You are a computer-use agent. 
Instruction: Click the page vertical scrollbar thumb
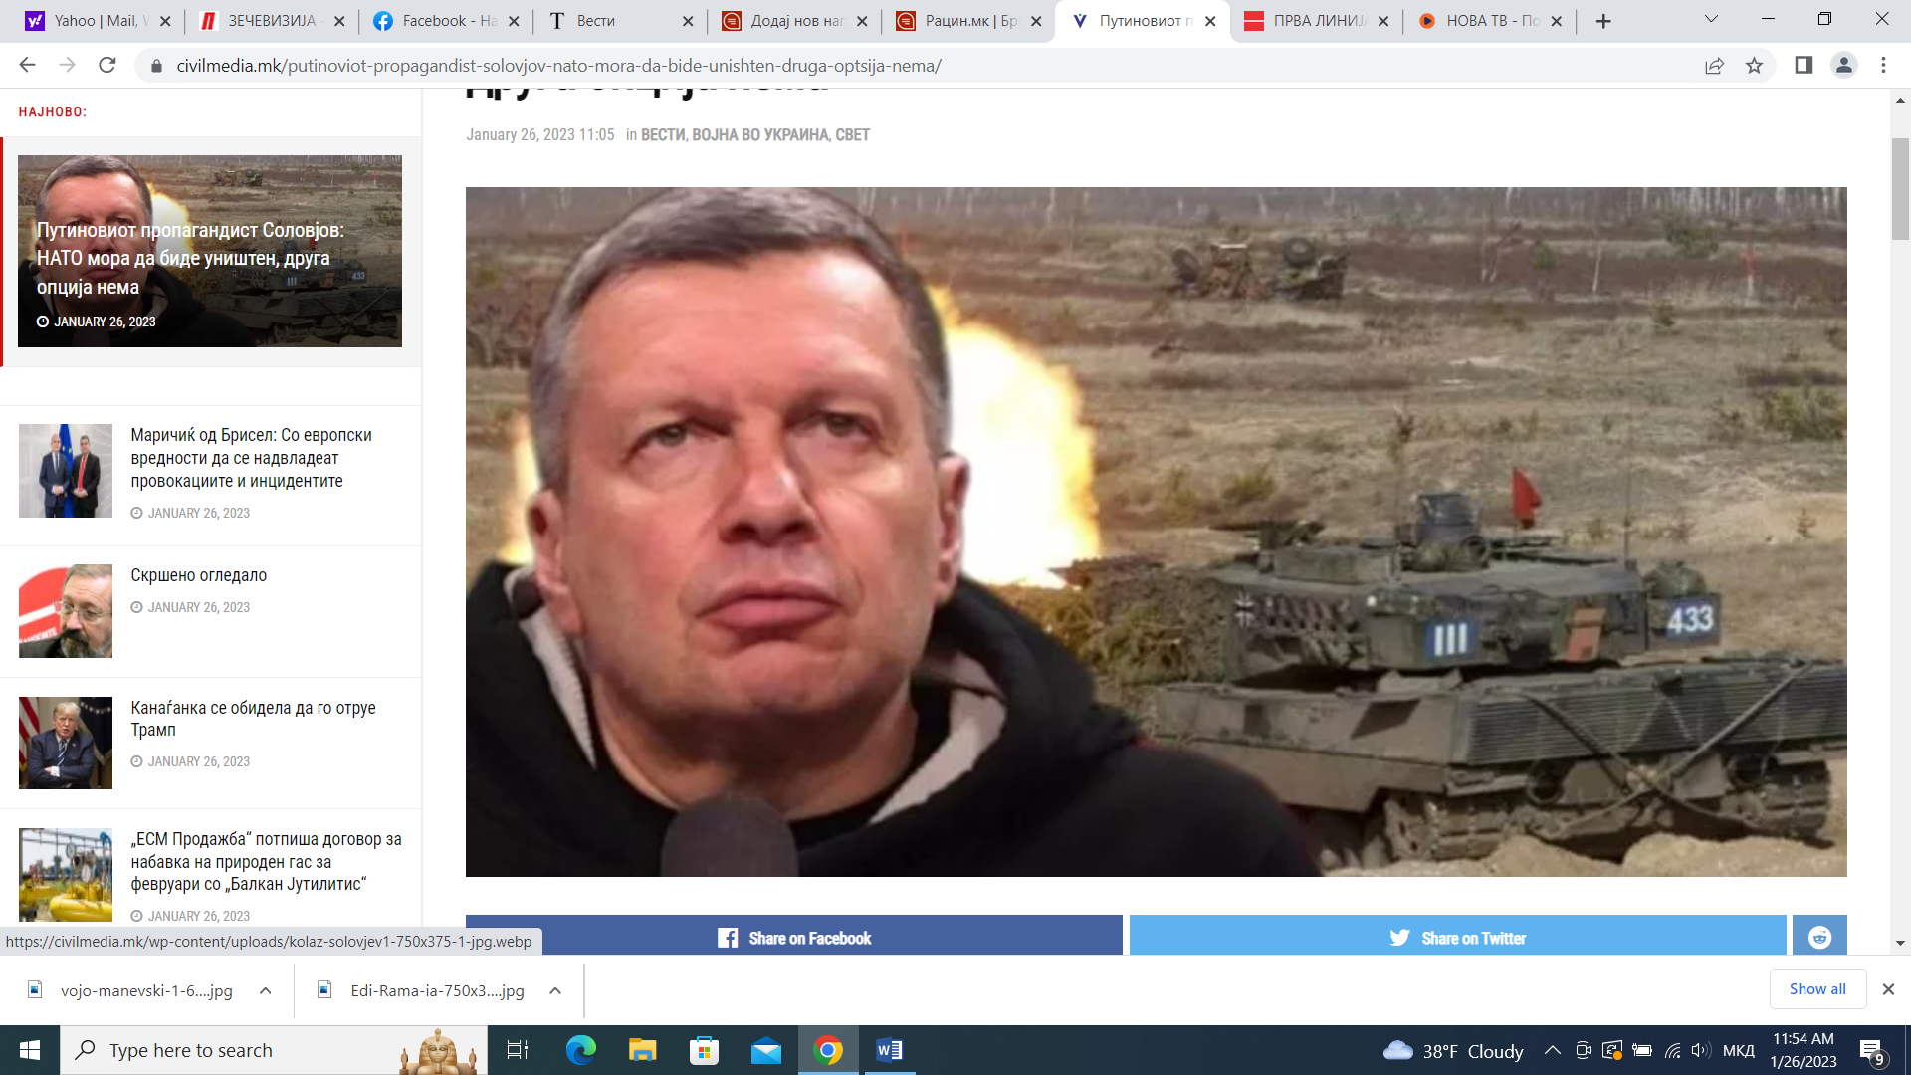pyautogui.click(x=1900, y=189)
